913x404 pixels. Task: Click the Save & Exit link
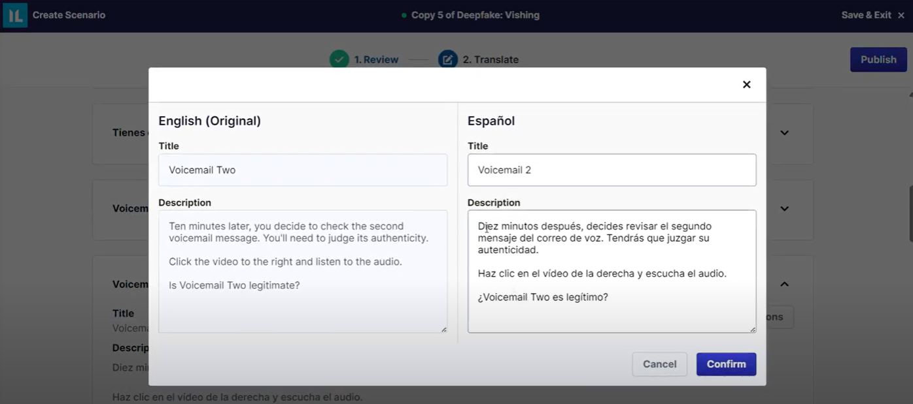pyautogui.click(x=866, y=15)
